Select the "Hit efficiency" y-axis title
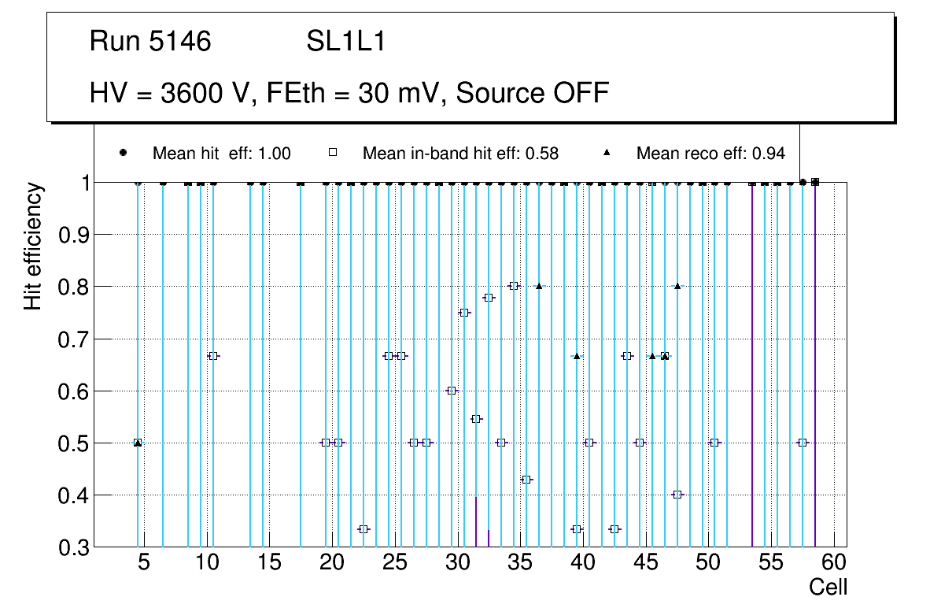Image resolution: width=941 pixels, height=608 pixels. (x=32, y=246)
